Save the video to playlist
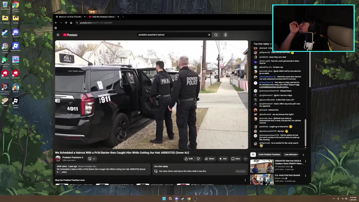Viewport: 359px width, 202px height. (236, 159)
